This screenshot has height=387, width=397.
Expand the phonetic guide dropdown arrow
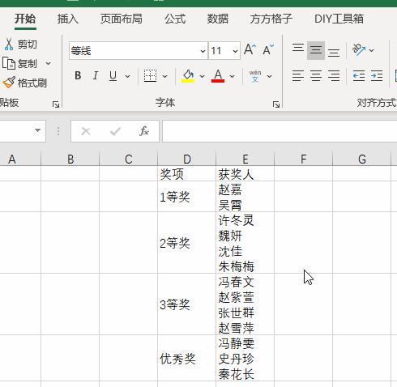coord(269,76)
